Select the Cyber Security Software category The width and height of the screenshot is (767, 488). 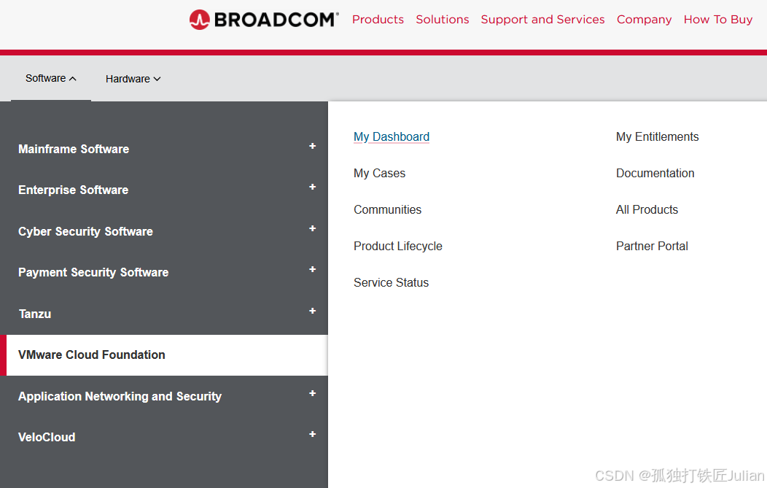click(85, 231)
